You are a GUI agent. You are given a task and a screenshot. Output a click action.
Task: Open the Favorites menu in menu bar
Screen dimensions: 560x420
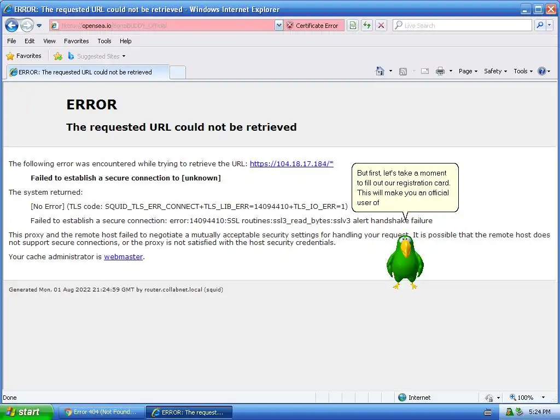coord(76,41)
